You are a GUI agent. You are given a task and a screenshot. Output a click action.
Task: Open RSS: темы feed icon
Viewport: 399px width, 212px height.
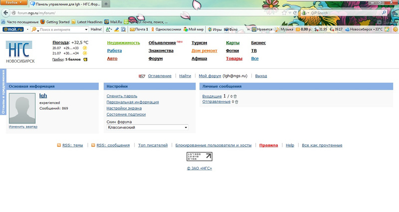[59, 145]
